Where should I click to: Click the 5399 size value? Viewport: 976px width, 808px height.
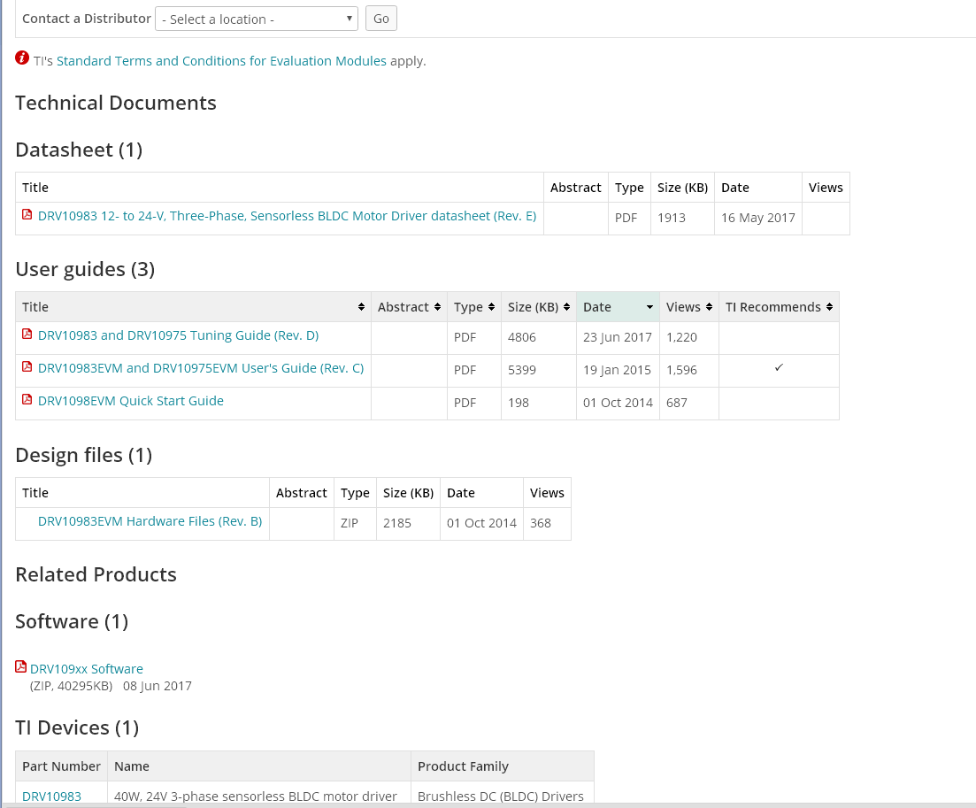point(521,371)
